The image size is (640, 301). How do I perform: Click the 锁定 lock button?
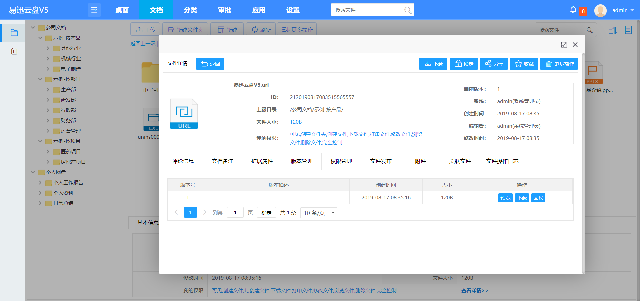point(464,64)
